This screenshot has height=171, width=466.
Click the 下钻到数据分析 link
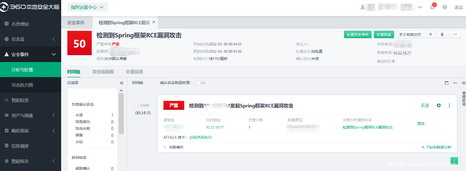pyautogui.click(x=436, y=147)
